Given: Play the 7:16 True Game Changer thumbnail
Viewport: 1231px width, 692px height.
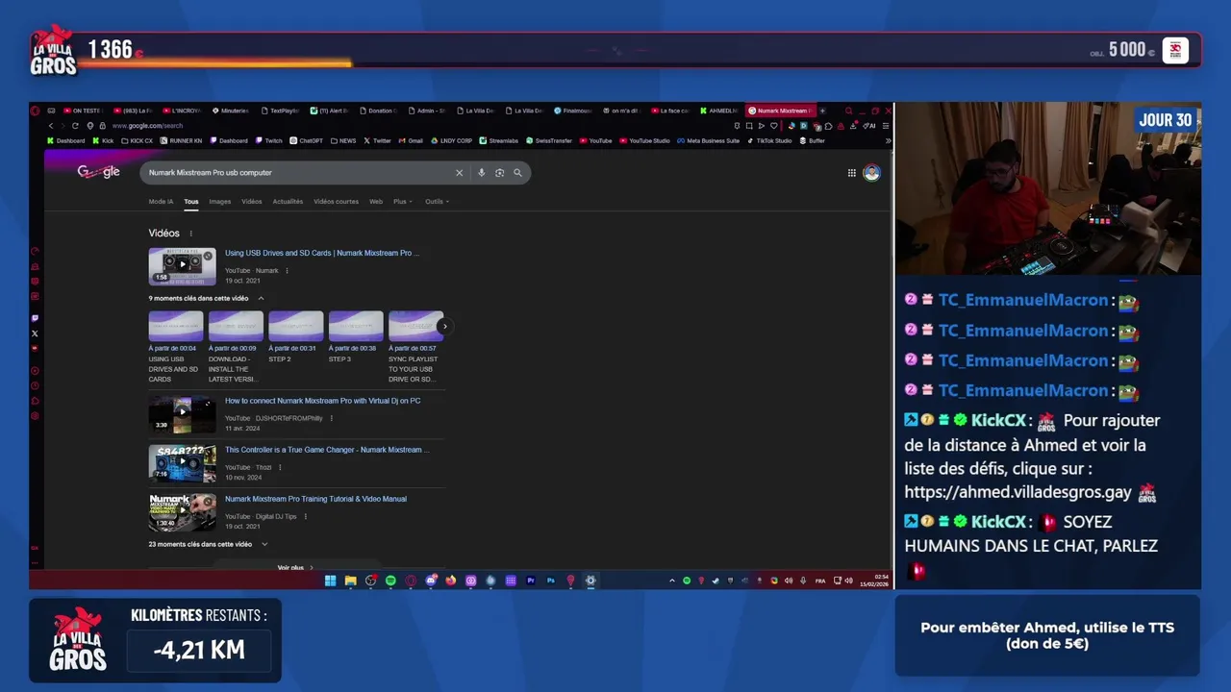Looking at the screenshot, I should [x=182, y=462].
